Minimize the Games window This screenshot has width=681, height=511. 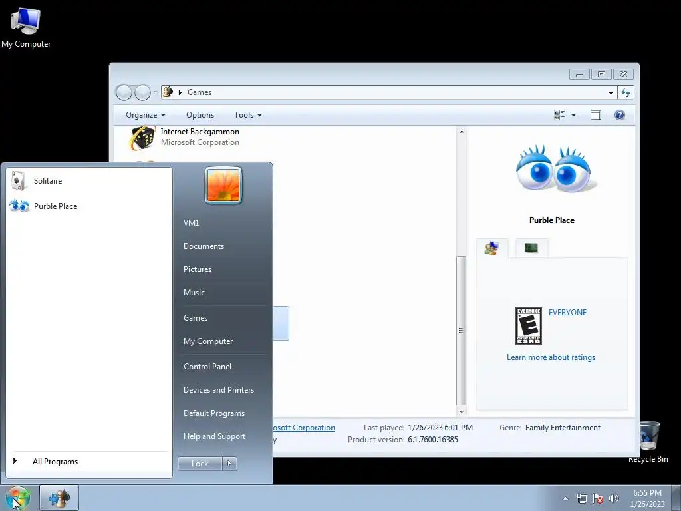pos(579,75)
